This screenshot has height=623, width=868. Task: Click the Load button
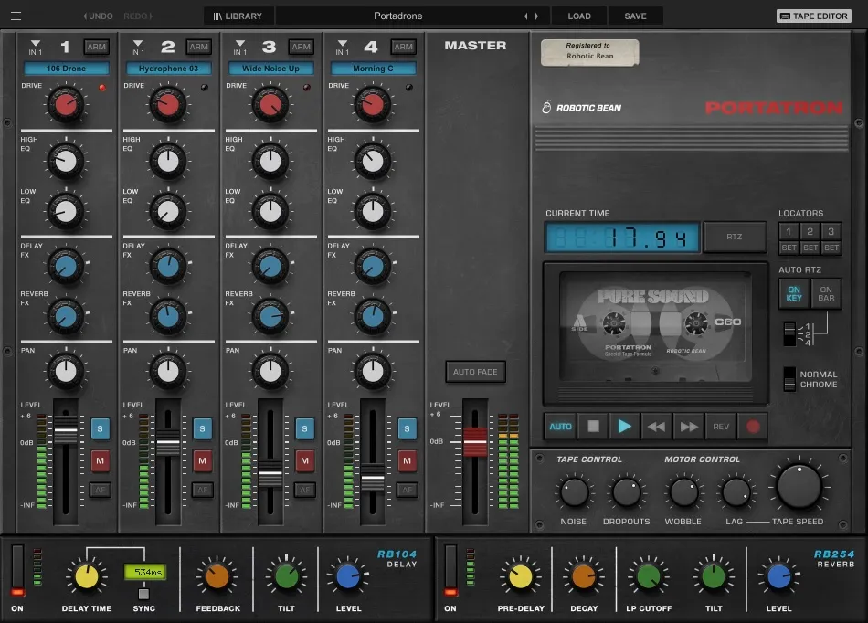tap(579, 16)
